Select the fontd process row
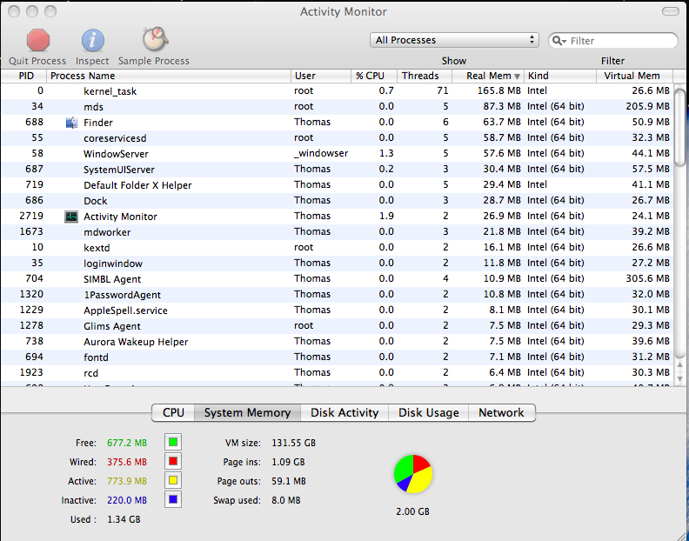 click(x=337, y=357)
